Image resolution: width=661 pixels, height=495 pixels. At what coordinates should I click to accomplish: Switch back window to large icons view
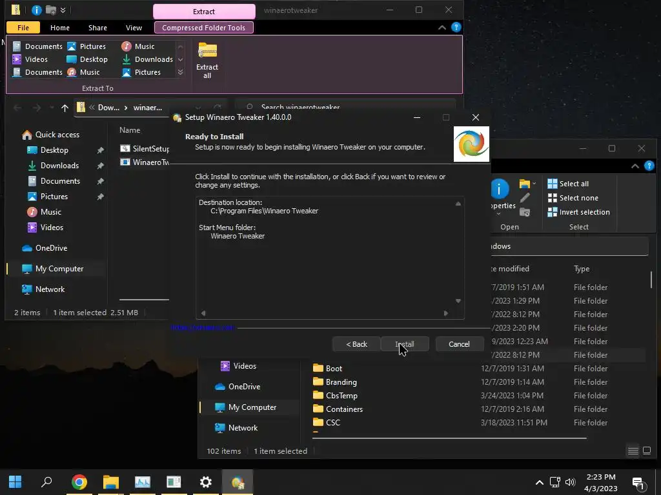(647, 451)
